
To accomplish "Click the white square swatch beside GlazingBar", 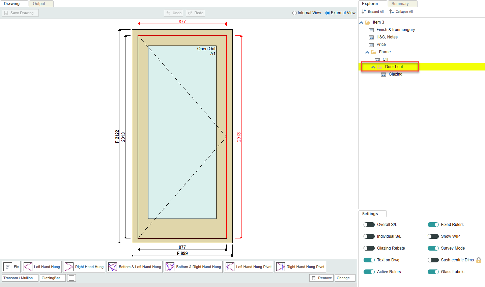I will pos(72,278).
